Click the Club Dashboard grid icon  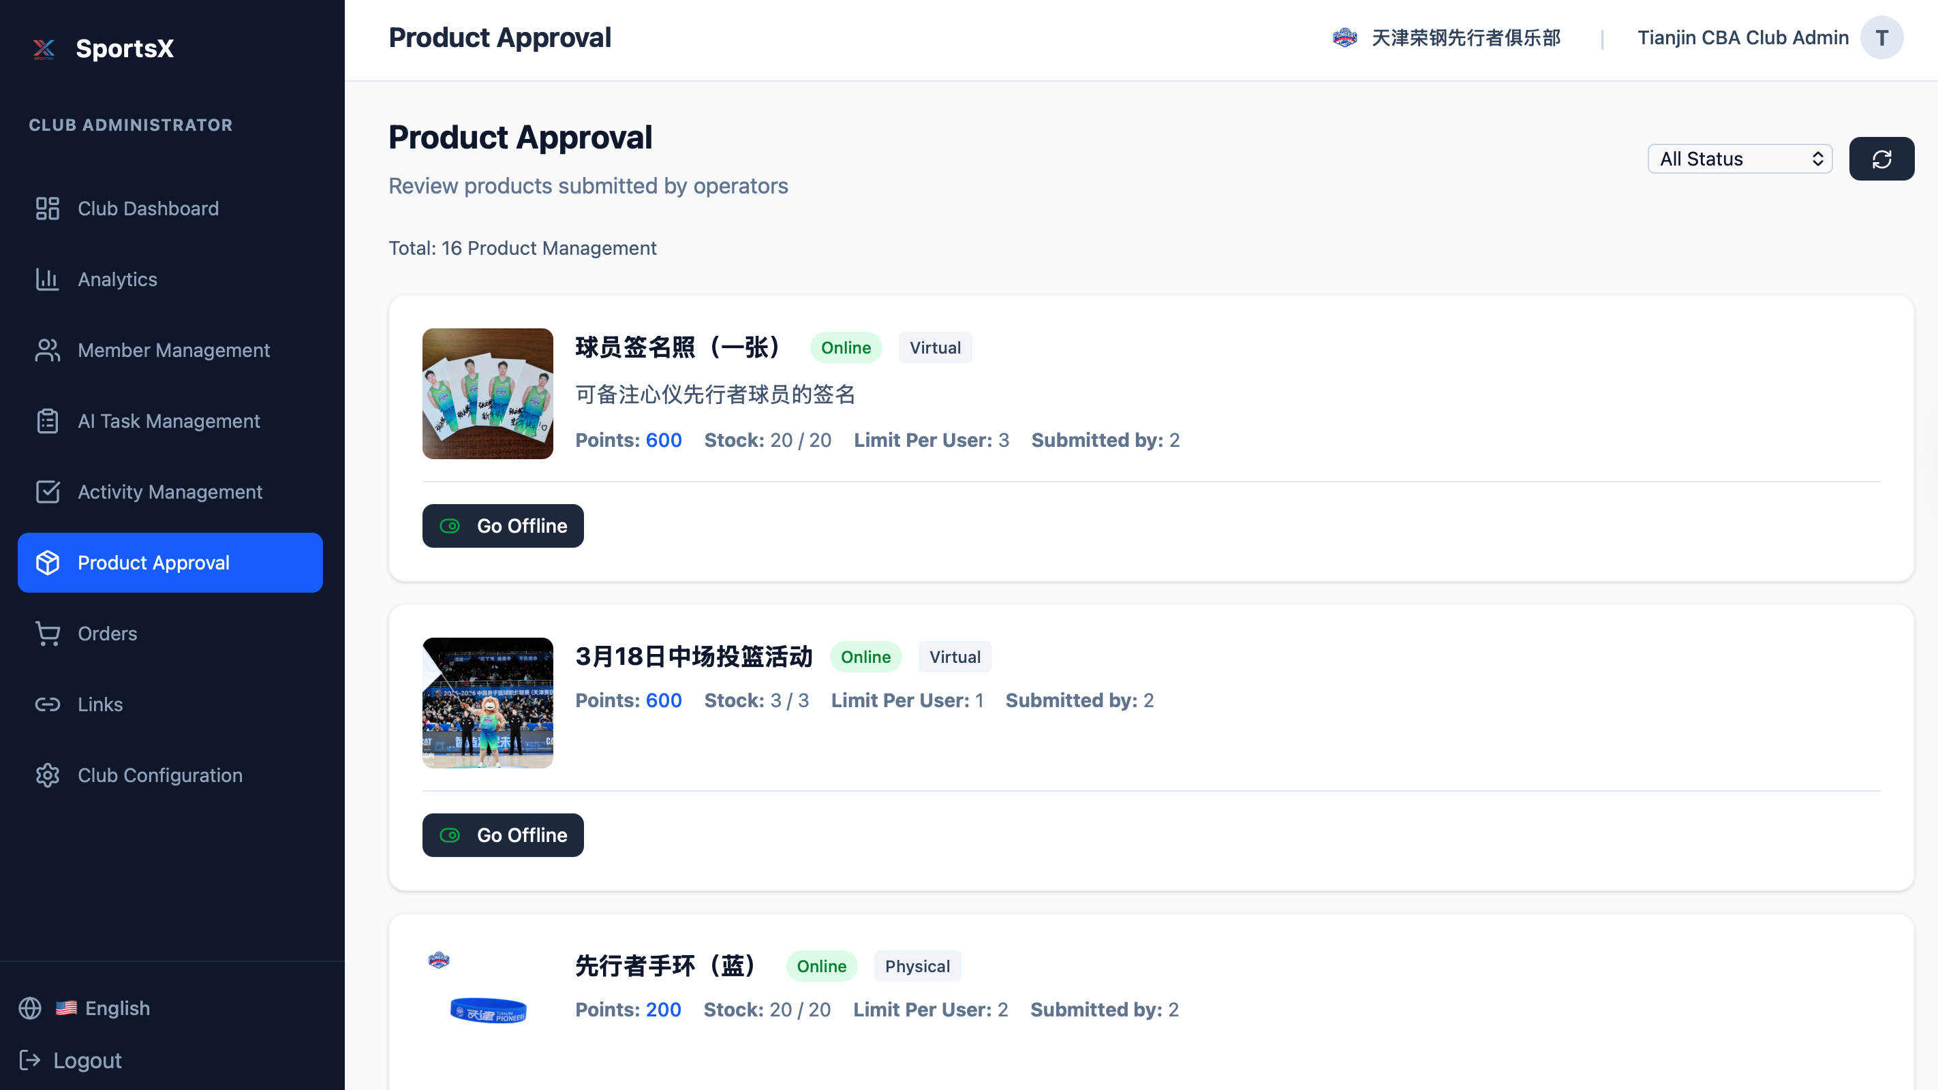48,208
